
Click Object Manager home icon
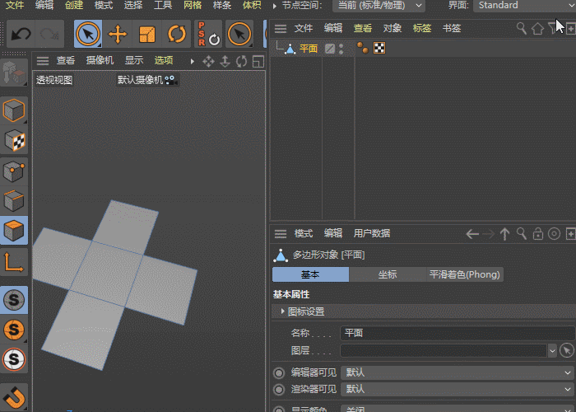point(537,28)
